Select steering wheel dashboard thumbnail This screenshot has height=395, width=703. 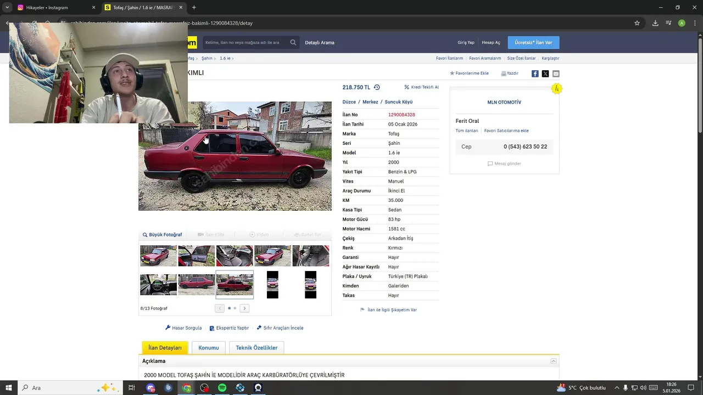(158, 285)
